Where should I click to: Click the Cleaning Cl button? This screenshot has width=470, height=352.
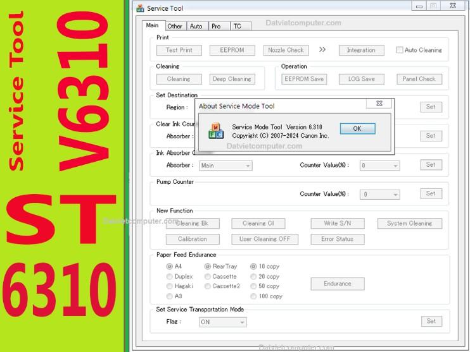(x=258, y=224)
